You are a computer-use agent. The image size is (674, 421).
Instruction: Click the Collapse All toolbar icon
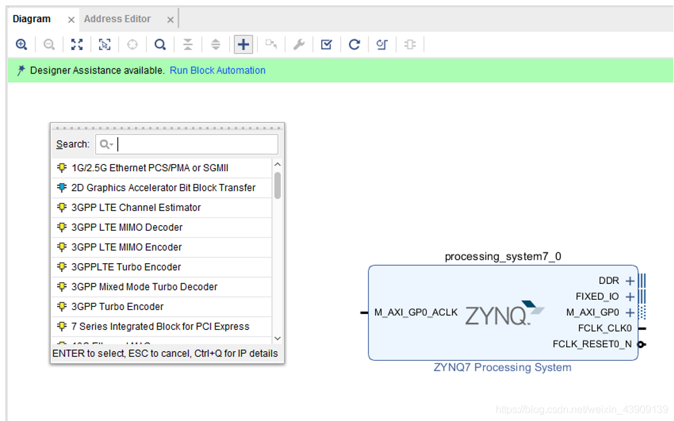[x=188, y=44]
